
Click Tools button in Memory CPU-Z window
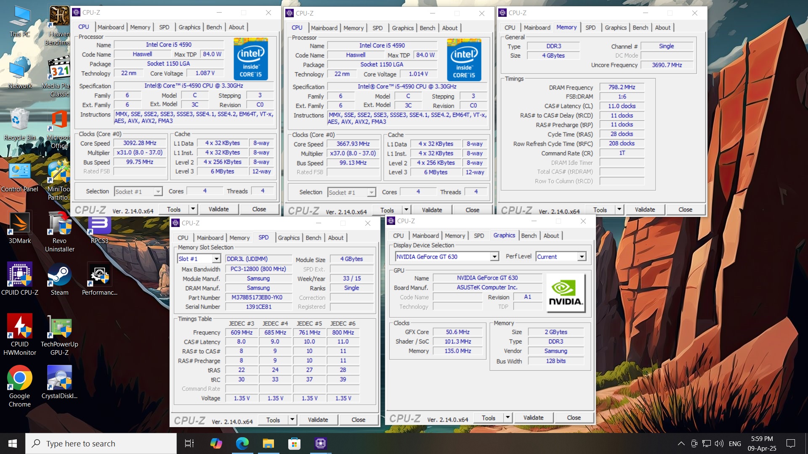click(600, 209)
